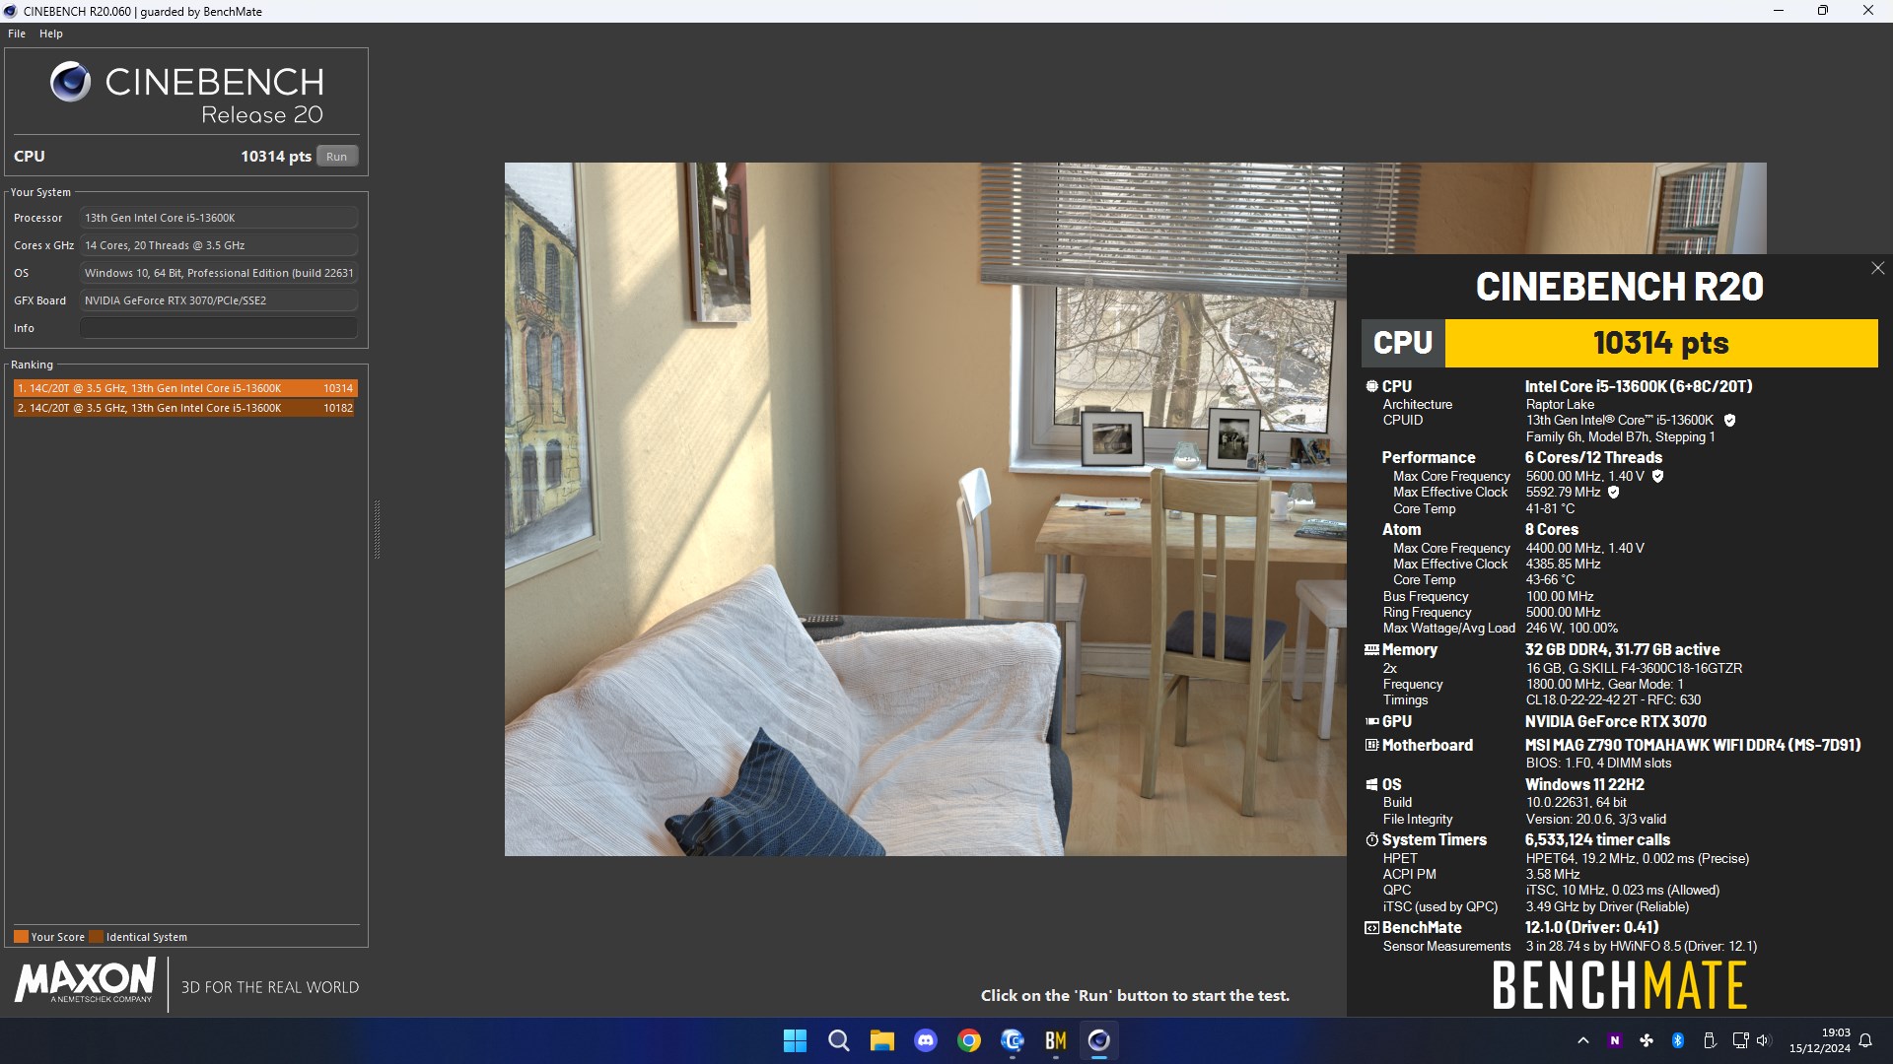1893x1064 pixels.
Task: Click the GPU section icon in BenchMate panel
Action: pyautogui.click(x=1371, y=722)
